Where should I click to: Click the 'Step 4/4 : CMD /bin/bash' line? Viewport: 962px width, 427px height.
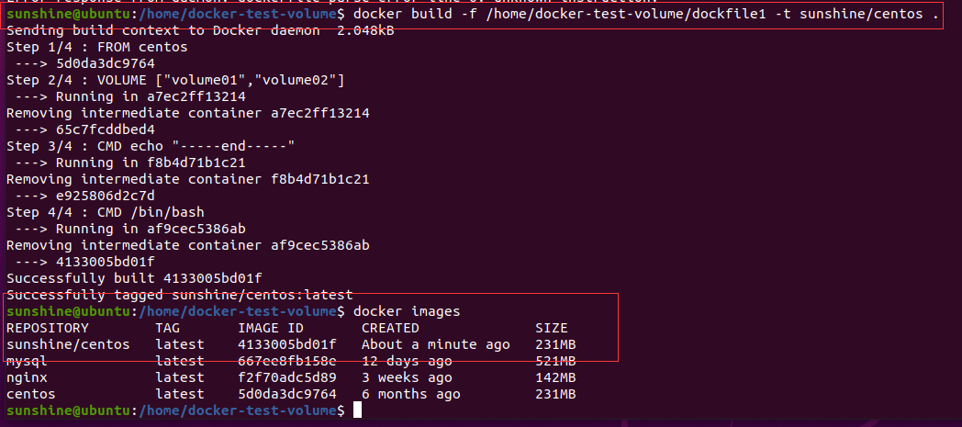(106, 212)
